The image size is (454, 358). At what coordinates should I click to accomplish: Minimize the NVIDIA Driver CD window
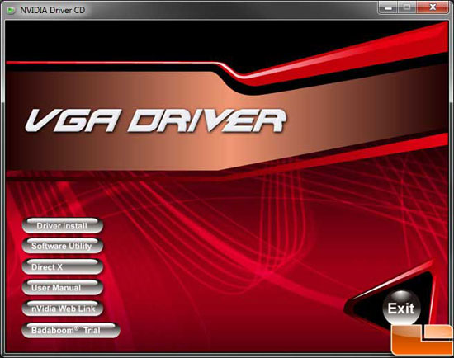pyautogui.click(x=388, y=7)
